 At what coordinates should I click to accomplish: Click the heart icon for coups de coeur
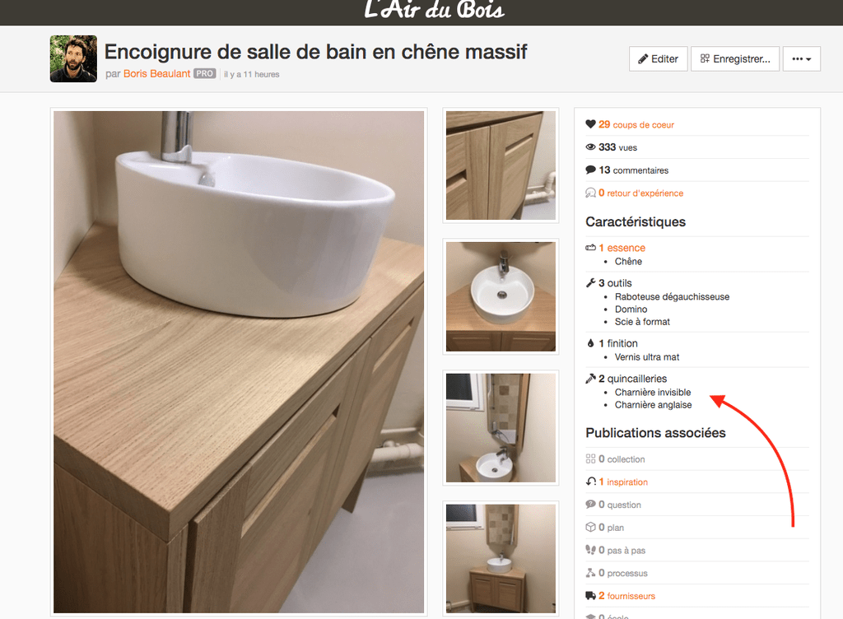point(590,124)
